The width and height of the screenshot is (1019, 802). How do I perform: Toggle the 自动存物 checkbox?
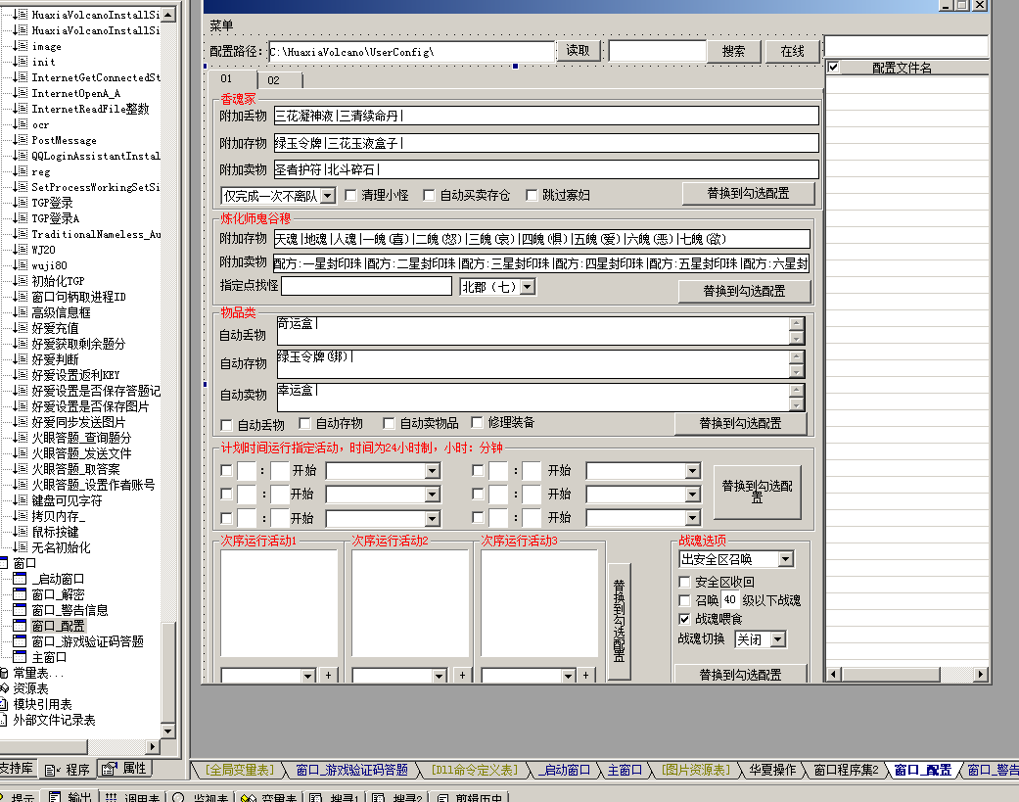pos(304,423)
